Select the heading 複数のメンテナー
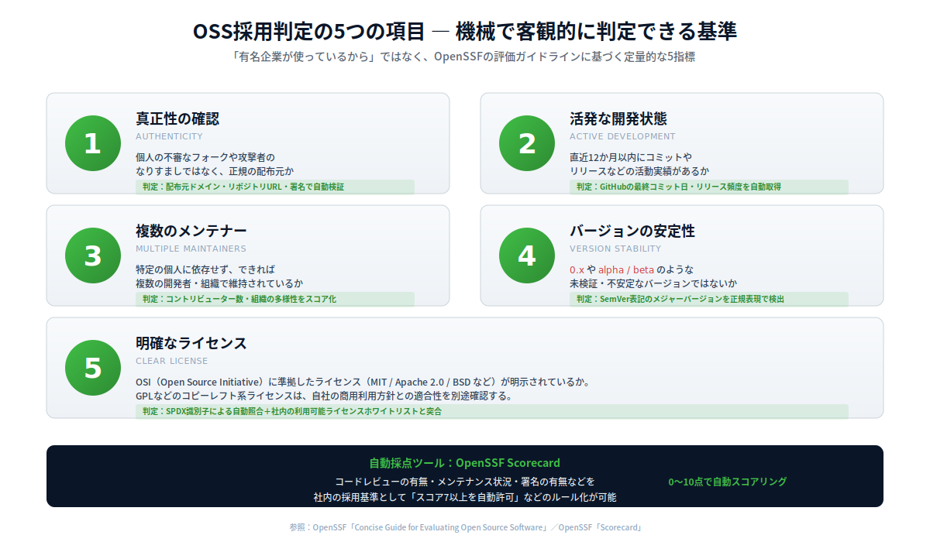Image resolution: width=930 pixels, height=542 pixels. point(191,231)
